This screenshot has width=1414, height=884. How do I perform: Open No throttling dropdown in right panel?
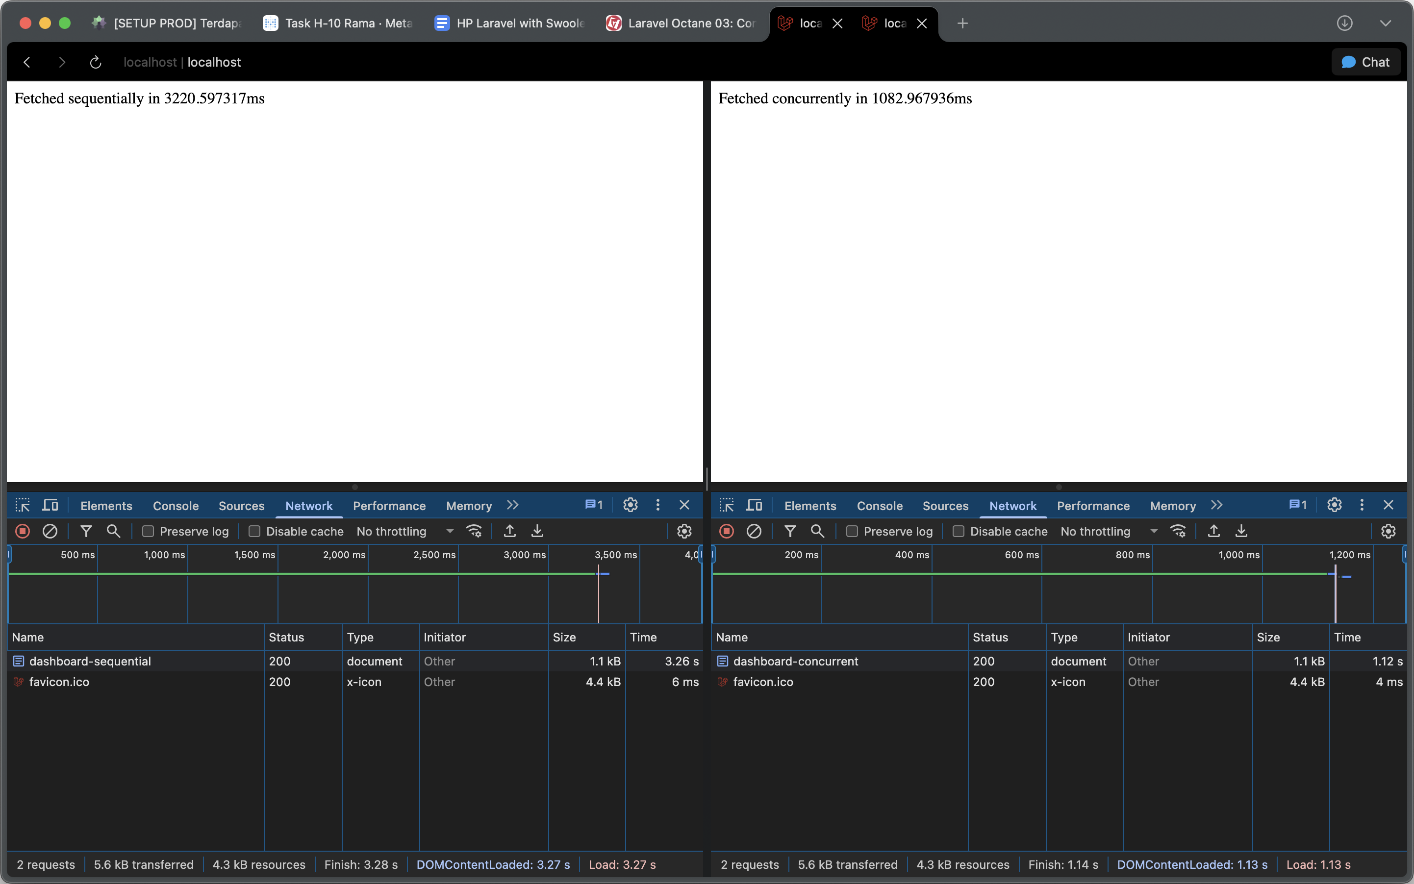(1109, 532)
